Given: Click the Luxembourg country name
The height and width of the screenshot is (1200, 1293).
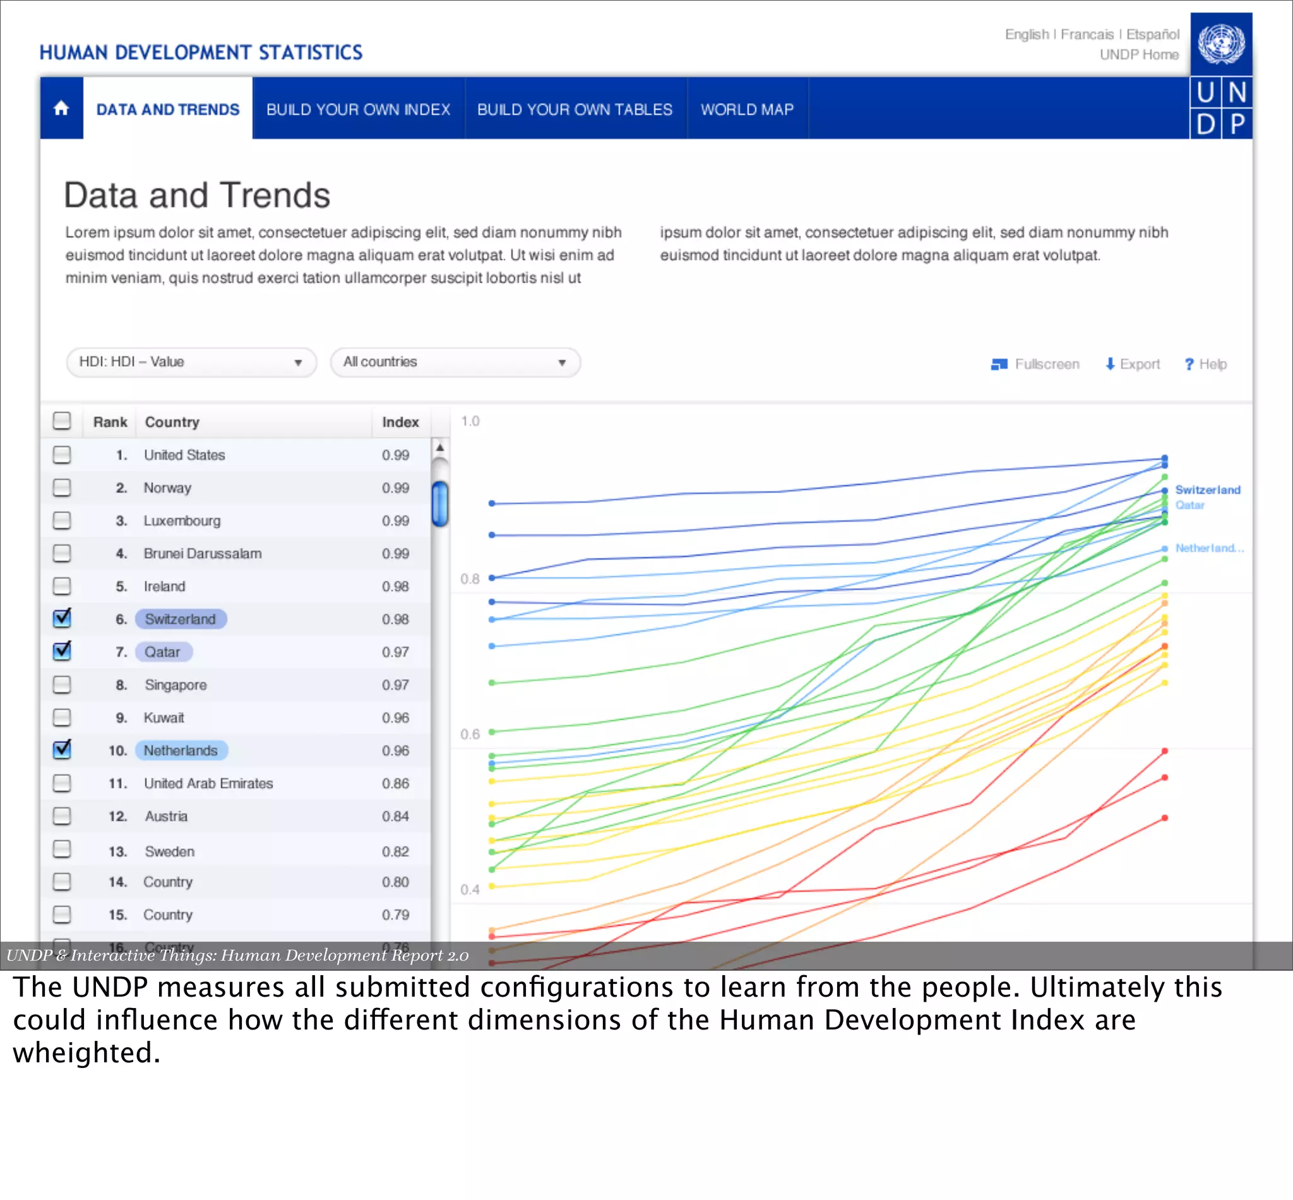Looking at the screenshot, I should tap(182, 521).
